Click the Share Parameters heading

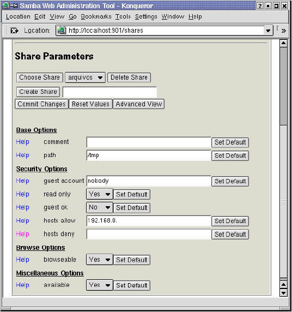click(x=54, y=56)
